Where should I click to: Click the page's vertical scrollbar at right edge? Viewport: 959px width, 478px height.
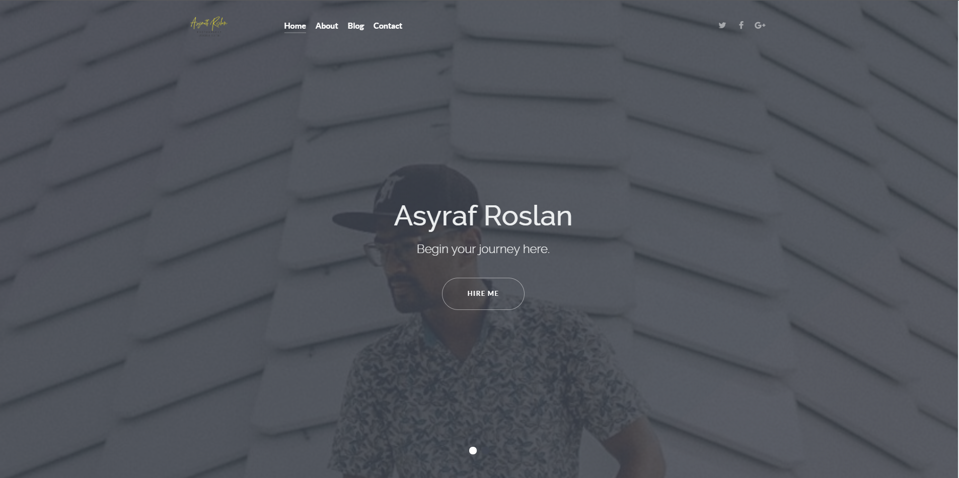coord(958,239)
